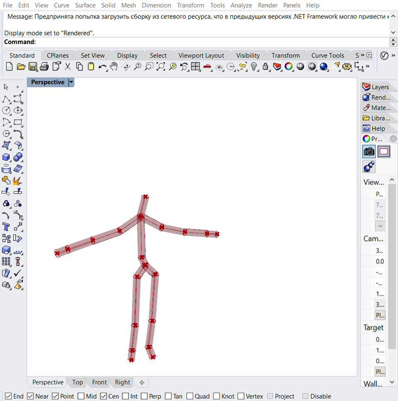Open the Print icon in toolbar
The image size is (398, 401).
pyautogui.click(x=44, y=67)
